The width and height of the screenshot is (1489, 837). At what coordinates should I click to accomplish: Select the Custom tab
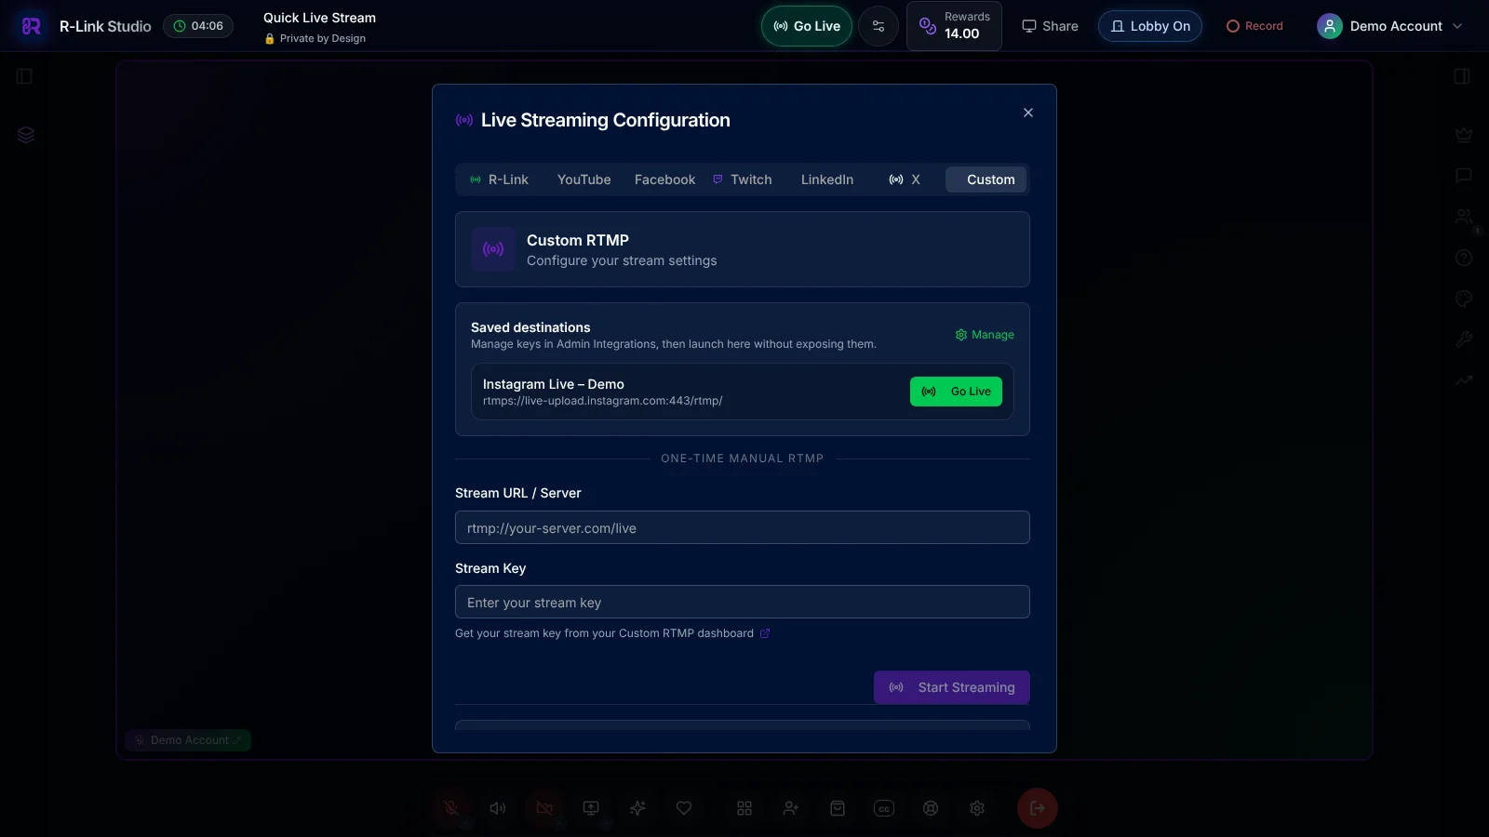click(x=986, y=179)
